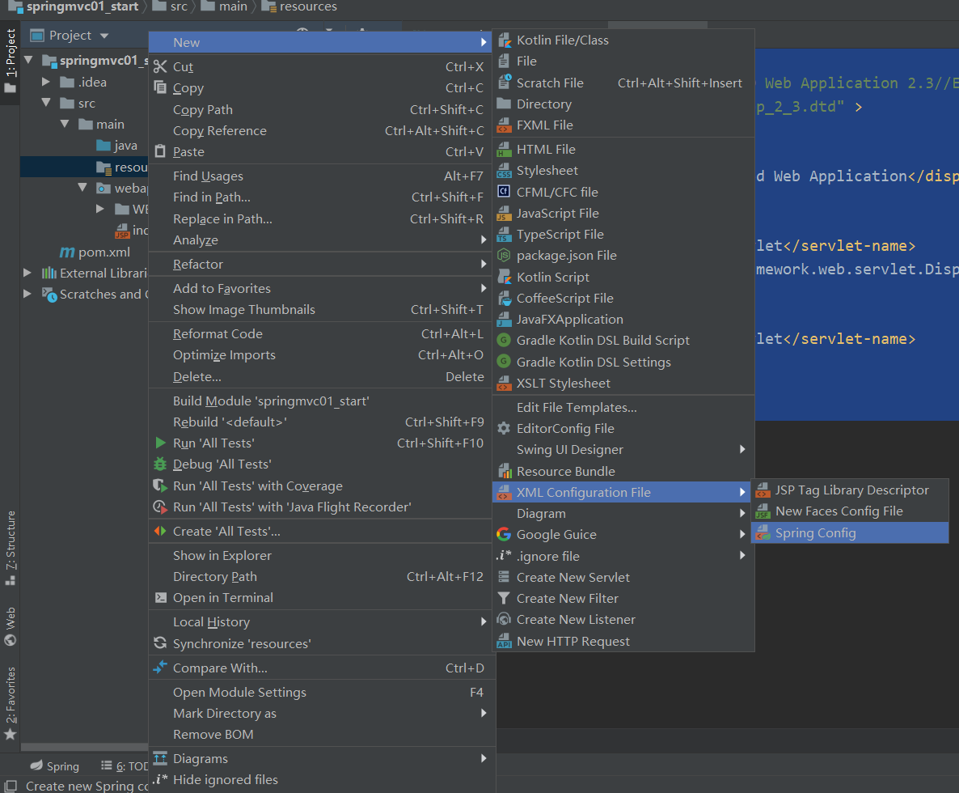Choose Edit File Templates entry
The image size is (959, 793).
[x=623, y=408]
